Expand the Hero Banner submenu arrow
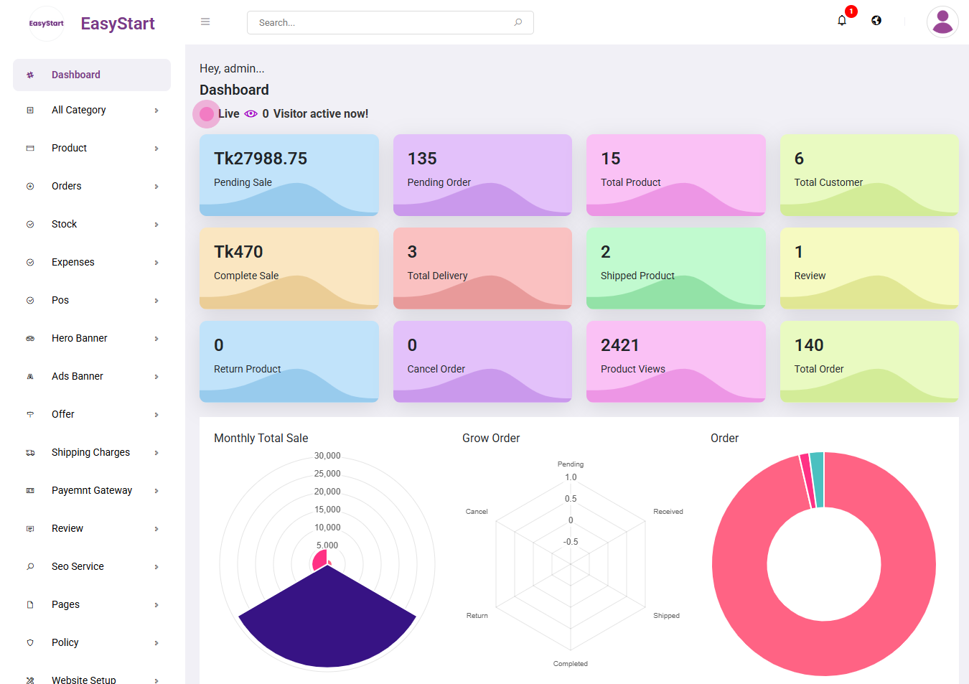Image resolution: width=969 pixels, height=684 pixels. (x=156, y=339)
